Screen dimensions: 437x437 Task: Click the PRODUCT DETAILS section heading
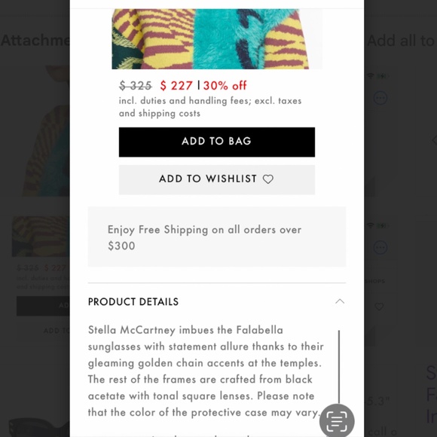(133, 301)
